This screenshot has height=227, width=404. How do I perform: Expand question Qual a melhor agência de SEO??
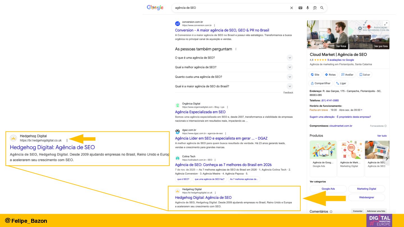[234, 67]
